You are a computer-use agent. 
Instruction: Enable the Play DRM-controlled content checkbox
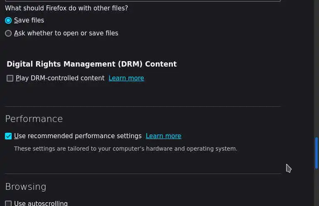(10, 78)
